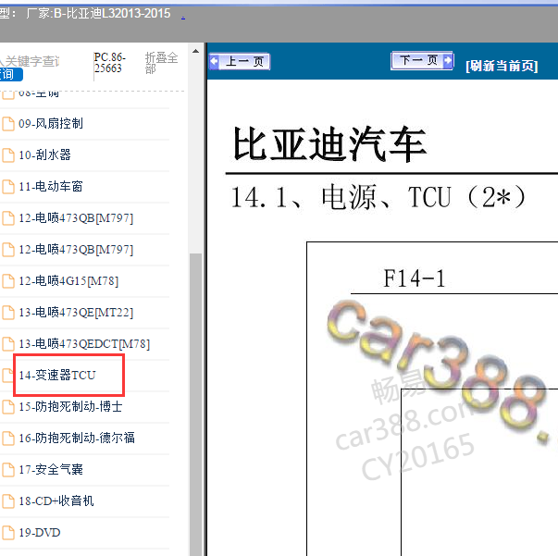Click the F14-1 label in the diagram
Screen dimensions: 558x556
[415, 278]
